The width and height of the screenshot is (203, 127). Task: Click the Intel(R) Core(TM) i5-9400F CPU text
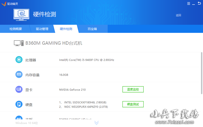click(x=87, y=60)
